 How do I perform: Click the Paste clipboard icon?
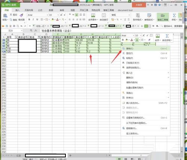5,16
